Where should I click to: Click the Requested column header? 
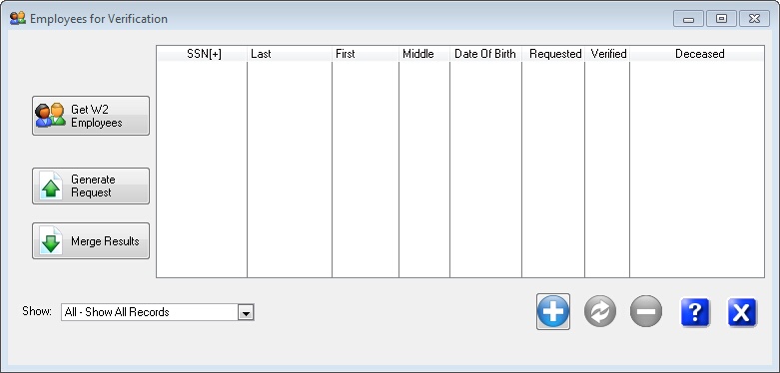pos(553,54)
